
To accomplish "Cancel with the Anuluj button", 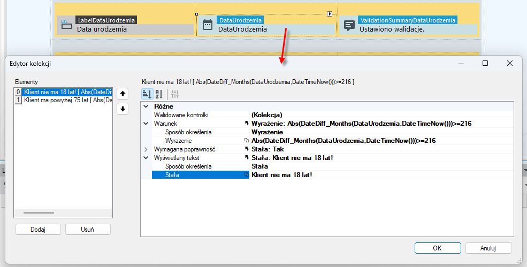I will [488, 248].
